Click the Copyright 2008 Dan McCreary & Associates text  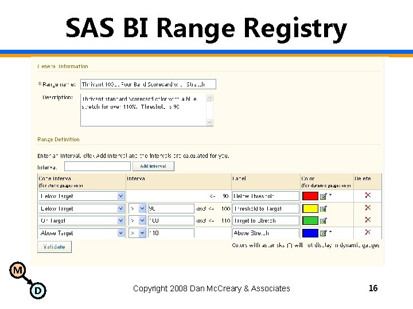(212, 288)
